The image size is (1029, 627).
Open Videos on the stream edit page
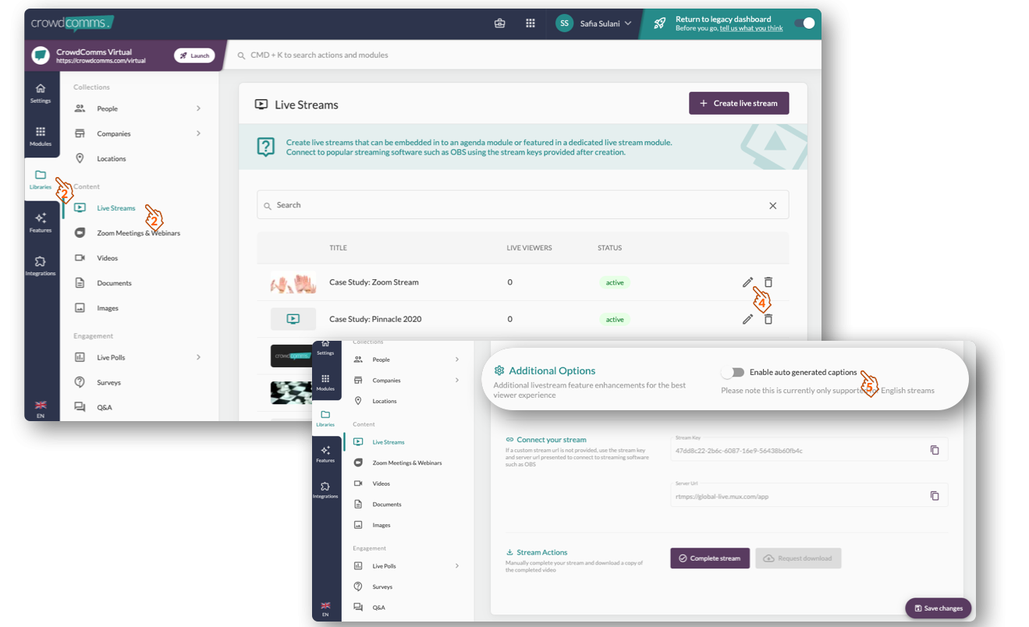[381, 484]
